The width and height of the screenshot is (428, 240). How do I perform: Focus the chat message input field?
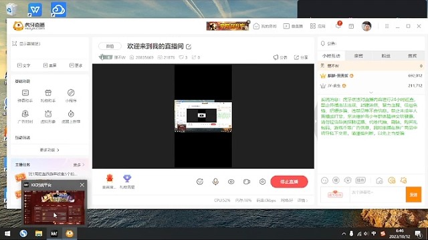pyautogui.click(x=377, y=194)
